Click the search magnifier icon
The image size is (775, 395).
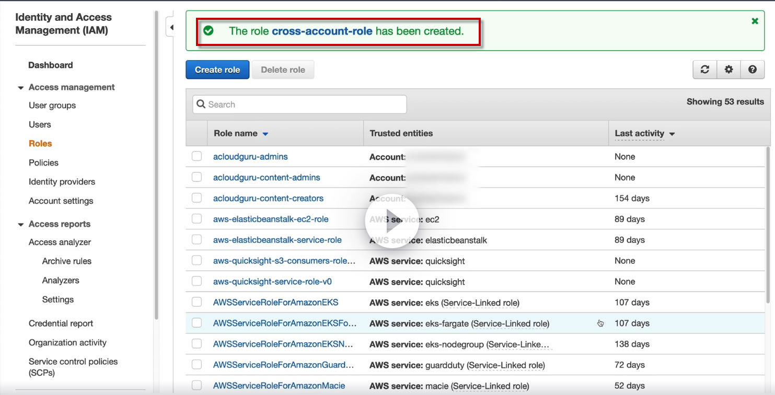[201, 104]
